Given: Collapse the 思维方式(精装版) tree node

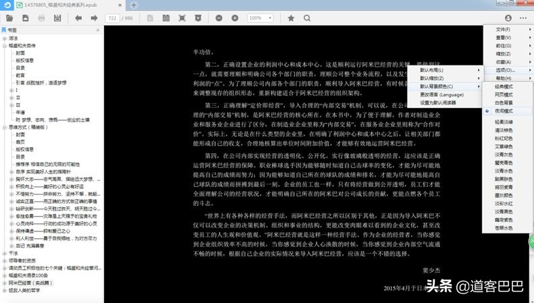Looking at the screenshot, I should point(5,128).
